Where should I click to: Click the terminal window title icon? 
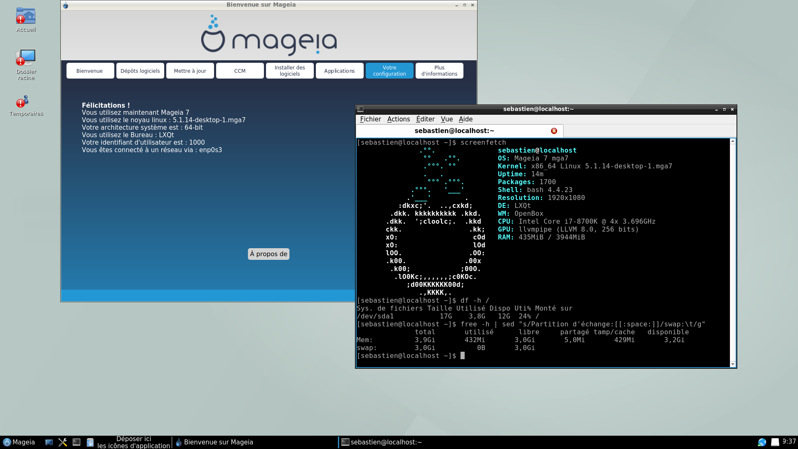[360, 109]
